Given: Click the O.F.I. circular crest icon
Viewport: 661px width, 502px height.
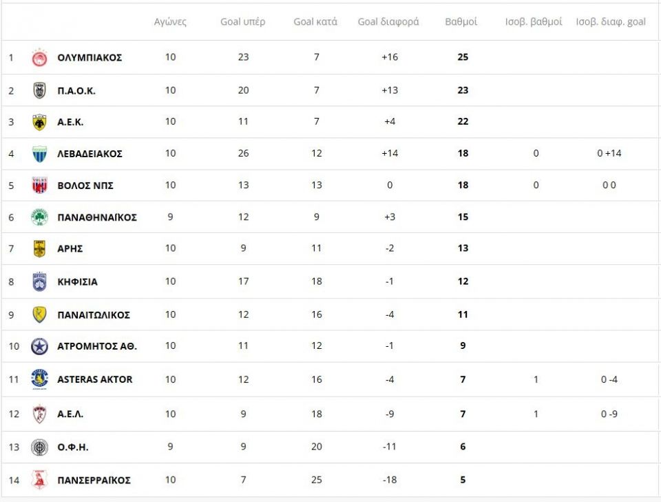Looking at the screenshot, I should tap(40, 447).
